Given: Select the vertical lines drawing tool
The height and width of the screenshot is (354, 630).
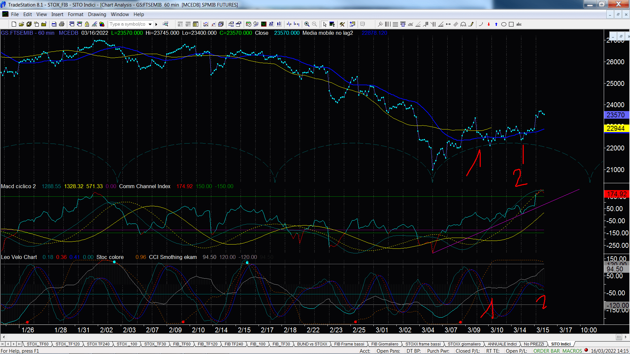Looking at the screenshot, I should click(388, 24).
